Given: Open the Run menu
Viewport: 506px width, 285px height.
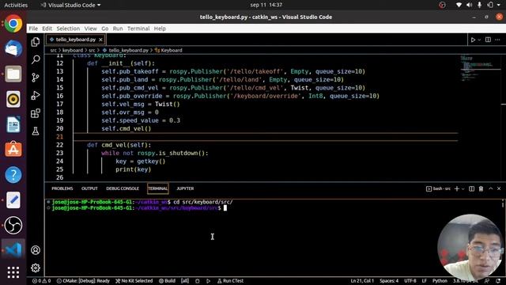Looking at the screenshot, I should (x=118, y=28).
